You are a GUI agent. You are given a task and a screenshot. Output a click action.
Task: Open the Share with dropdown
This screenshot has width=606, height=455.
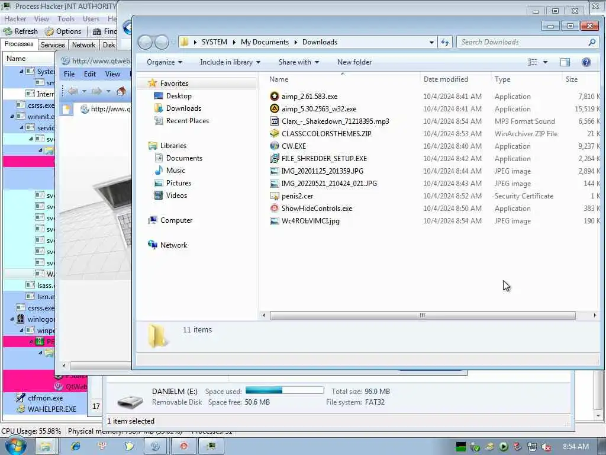(x=299, y=62)
